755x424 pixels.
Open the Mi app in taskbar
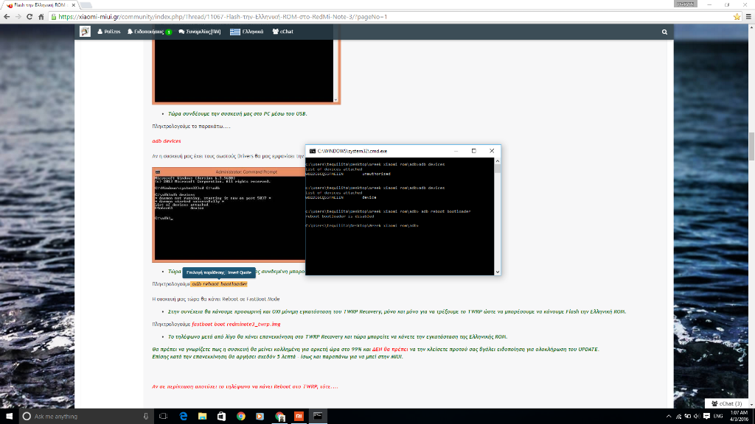pos(299,417)
